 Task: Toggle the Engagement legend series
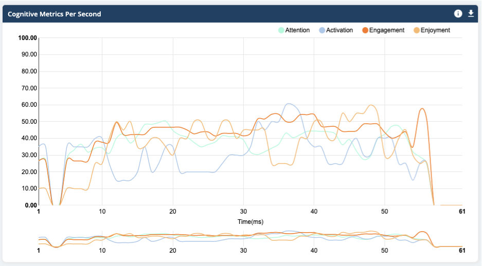click(x=383, y=30)
